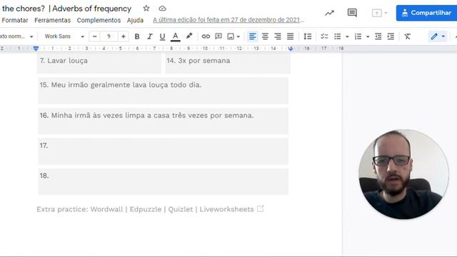Select left text alignment
Image resolution: width=457 pixels, height=257 pixels.
pos(252,36)
